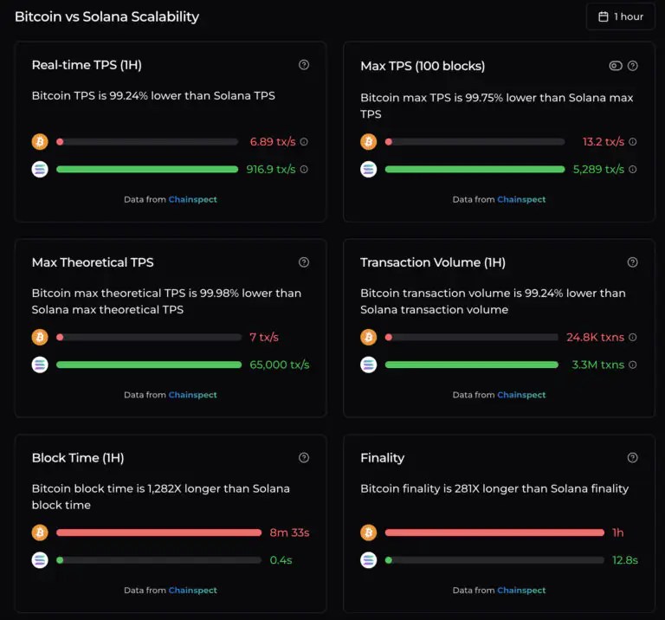Click Solana logo in Max Theoretical TPS card

(40, 365)
